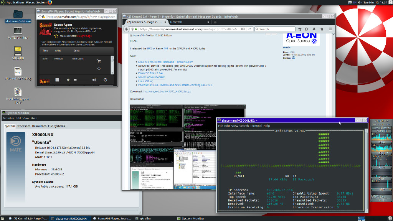Click the volume down speaker in SomaFM

[x=68, y=80]
